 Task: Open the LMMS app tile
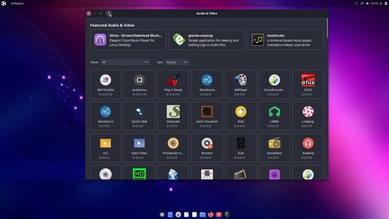pyautogui.click(x=274, y=116)
